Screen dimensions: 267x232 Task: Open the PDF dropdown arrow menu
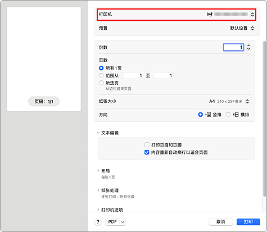123,222
